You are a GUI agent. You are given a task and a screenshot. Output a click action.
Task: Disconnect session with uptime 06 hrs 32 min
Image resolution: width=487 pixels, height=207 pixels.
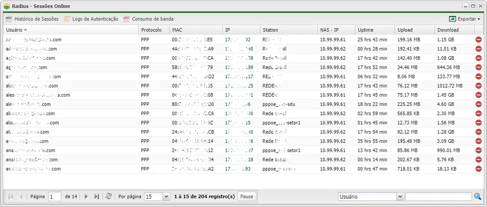tap(479, 77)
